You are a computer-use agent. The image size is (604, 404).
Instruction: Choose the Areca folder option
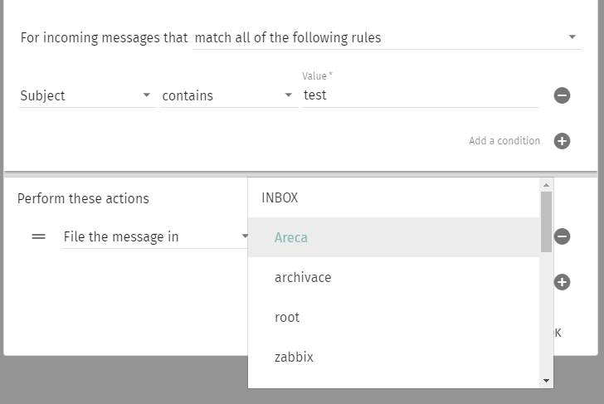pyautogui.click(x=291, y=237)
